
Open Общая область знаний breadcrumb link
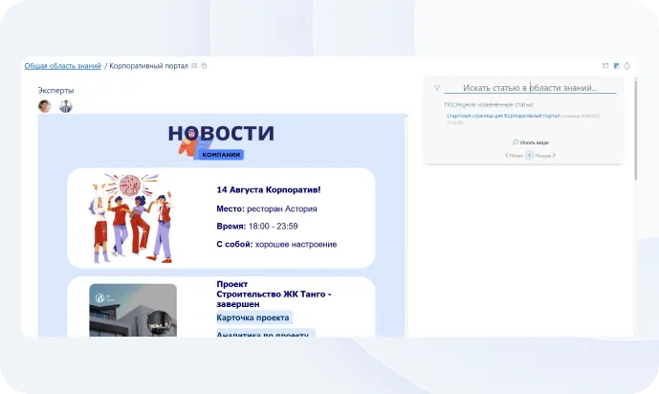click(62, 66)
